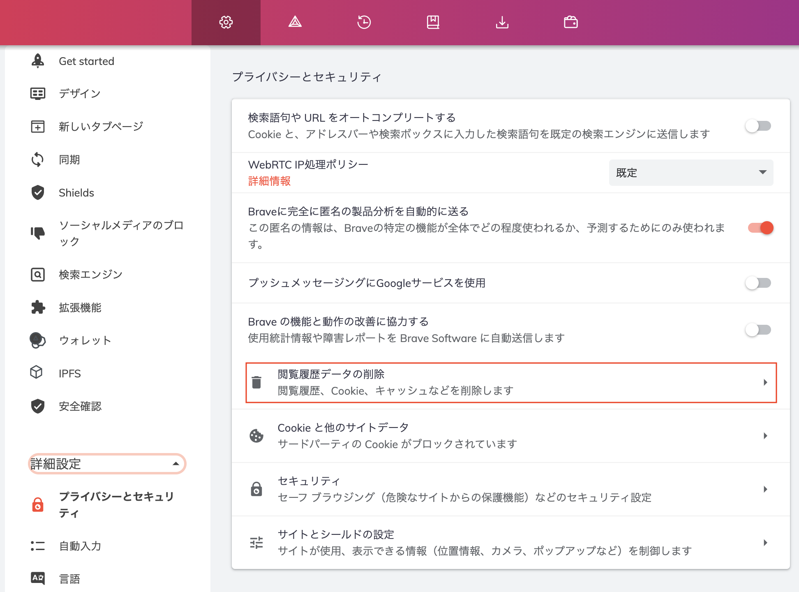Open 閲覧履歴データの削除 settings

click(x=511, y=382)
